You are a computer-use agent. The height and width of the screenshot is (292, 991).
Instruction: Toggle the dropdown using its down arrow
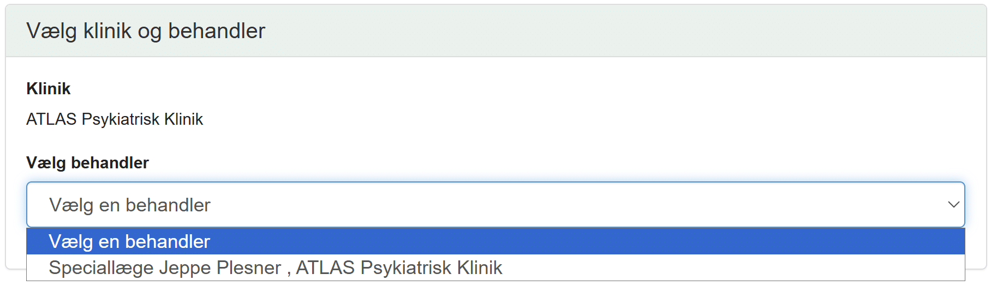coord(953,205)
